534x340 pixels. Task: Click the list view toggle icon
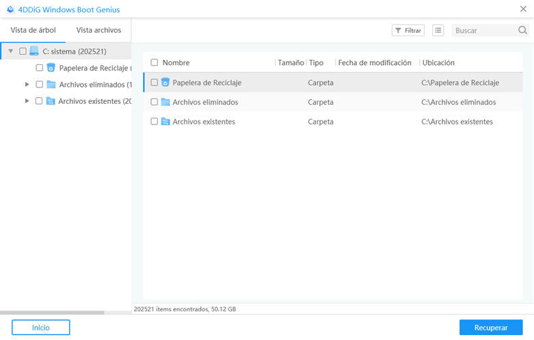pyautogui.click(x=438, y=30)
